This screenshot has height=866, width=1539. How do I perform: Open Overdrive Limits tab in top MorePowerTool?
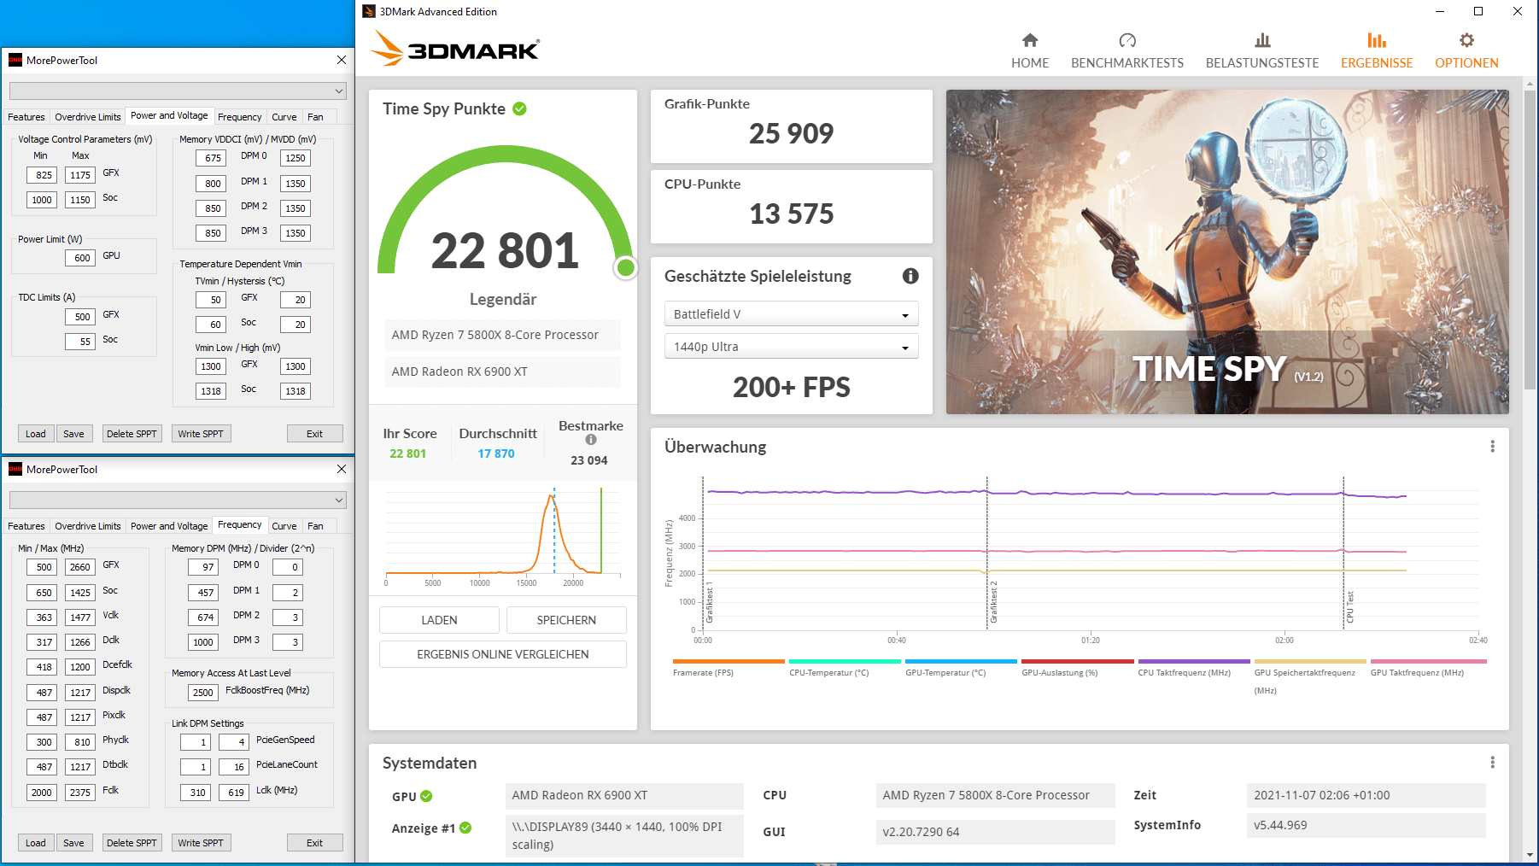(x=88, y=117)
